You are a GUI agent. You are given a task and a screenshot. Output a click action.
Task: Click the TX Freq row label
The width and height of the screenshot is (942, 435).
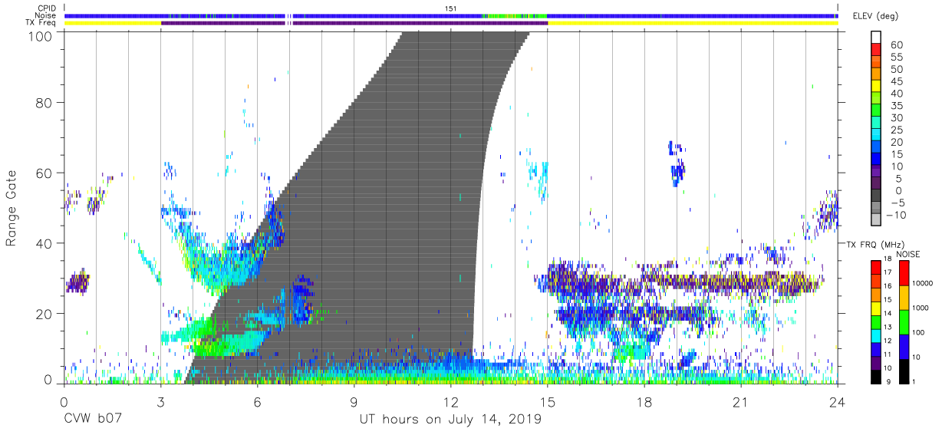pyautogui.click(x=41, y=22)
